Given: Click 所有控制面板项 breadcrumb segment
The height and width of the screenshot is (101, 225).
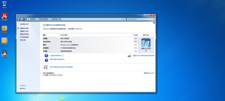Looking at the screenshot, I should [x=44, y=19].
